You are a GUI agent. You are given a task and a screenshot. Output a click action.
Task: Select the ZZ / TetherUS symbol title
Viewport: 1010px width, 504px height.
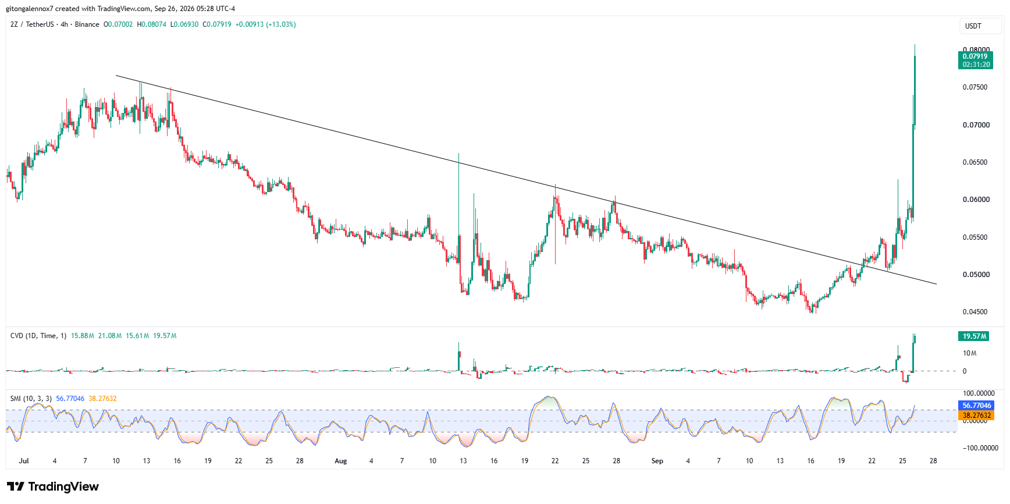coord(32,24)
